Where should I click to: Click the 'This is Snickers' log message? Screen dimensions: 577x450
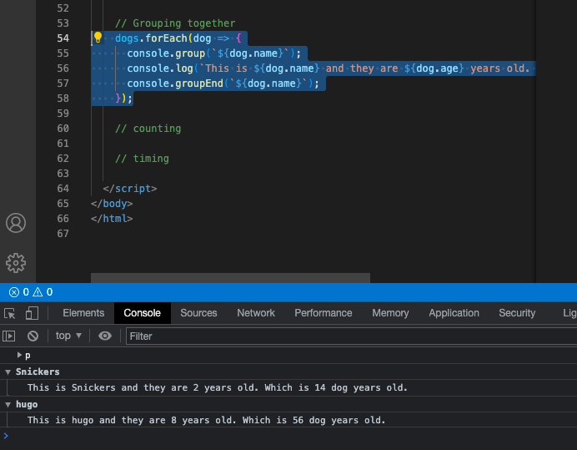218,387
